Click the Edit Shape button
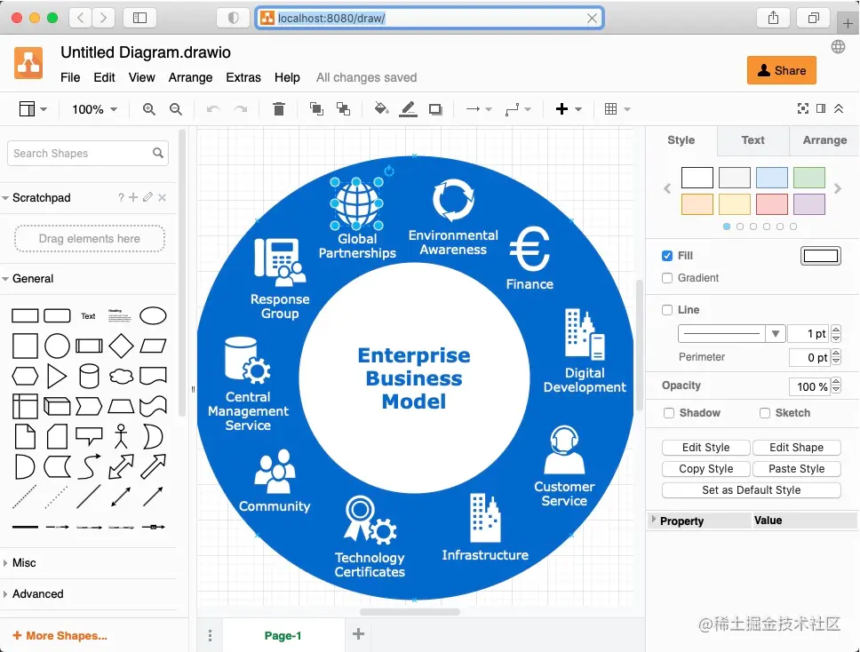 [796, 448]
